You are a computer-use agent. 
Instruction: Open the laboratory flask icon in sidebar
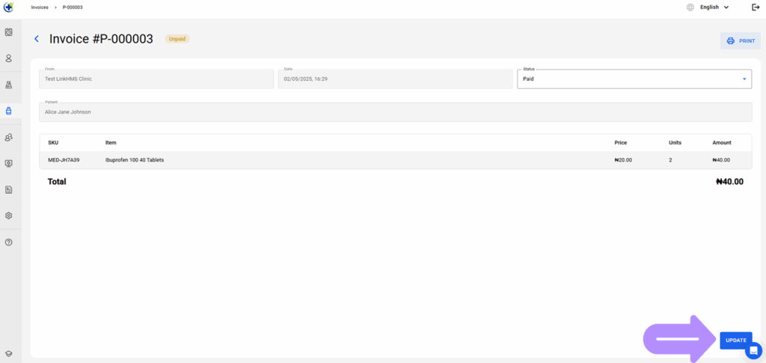(x=8, y=85)
